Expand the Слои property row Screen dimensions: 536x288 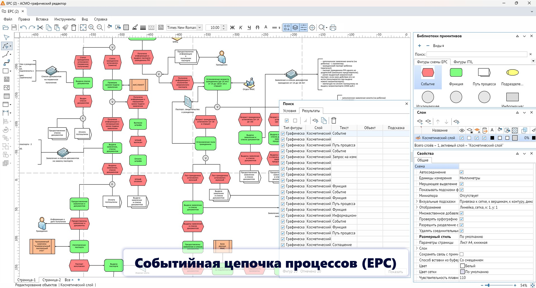417,248
